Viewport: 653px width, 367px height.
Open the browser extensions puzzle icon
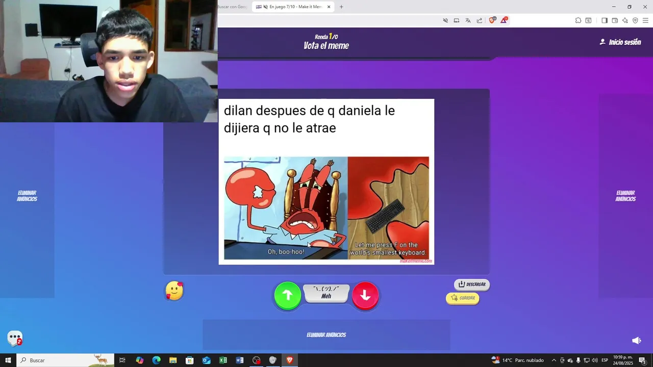coord(578,20)
